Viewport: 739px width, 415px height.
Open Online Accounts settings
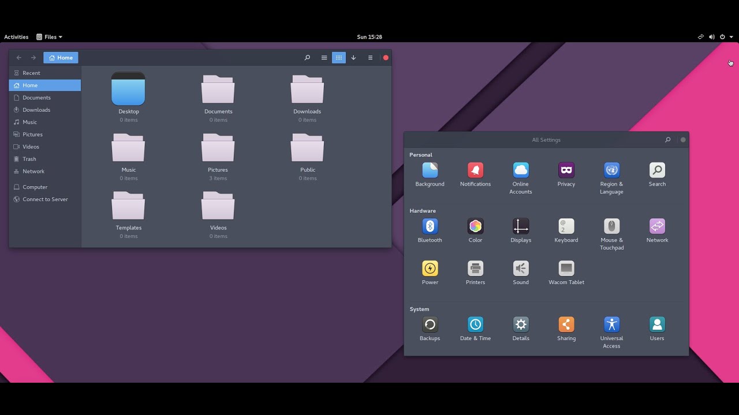tap(521, 170)
